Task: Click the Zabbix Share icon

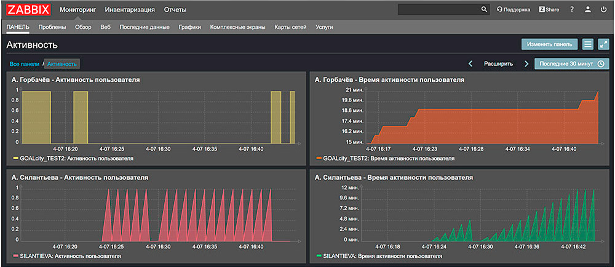Action: point(549,10)
